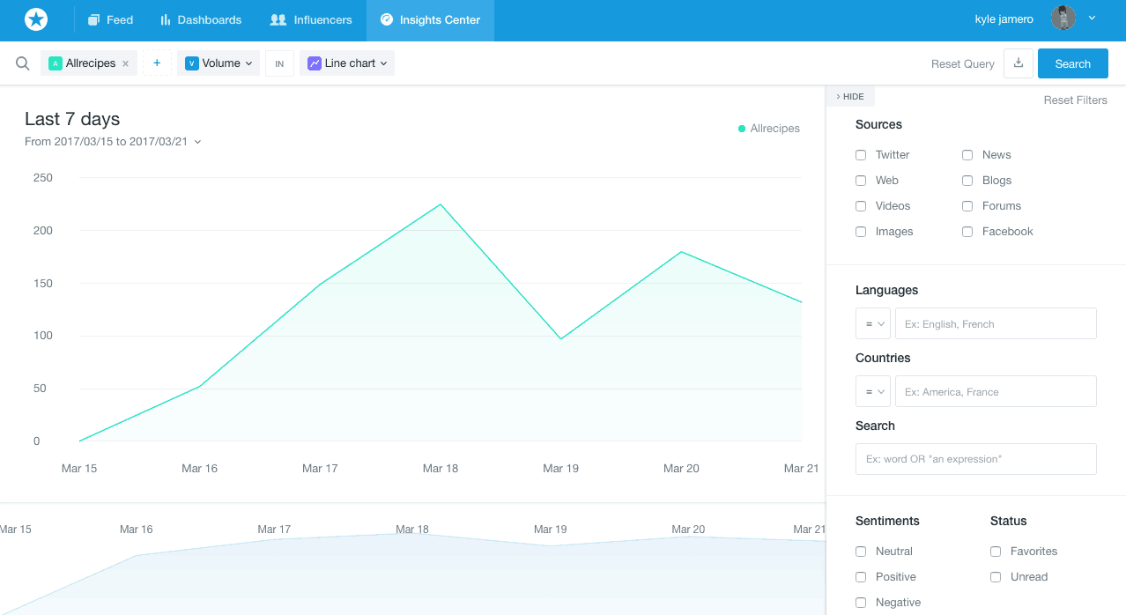Click the blue Search button
The width and height of the screenshot is (1126, 615).
click(x=1073, y=63)
